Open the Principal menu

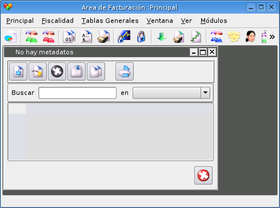coord(20,21)
